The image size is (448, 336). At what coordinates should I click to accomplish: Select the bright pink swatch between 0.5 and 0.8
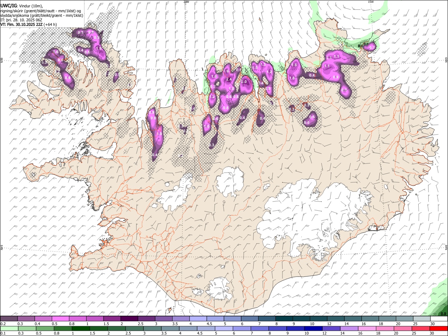(x=61, y=318)
